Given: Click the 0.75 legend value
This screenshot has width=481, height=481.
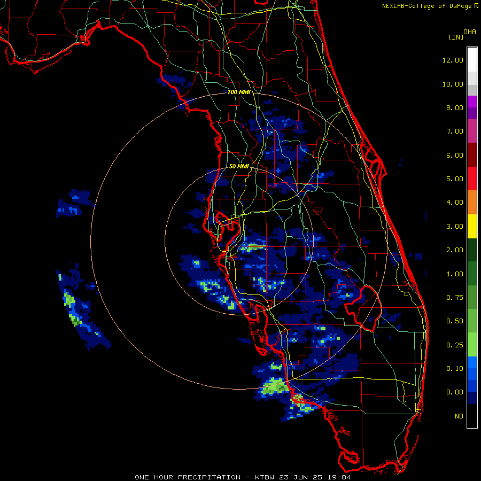Looking at the screenshot, I should pos(454,297).
